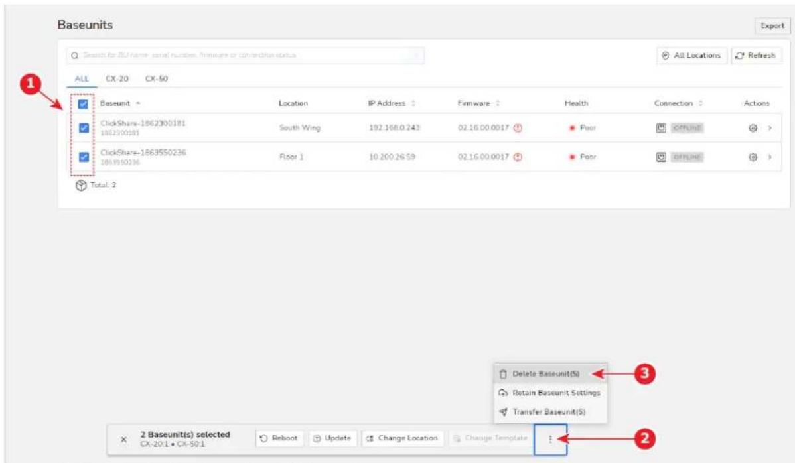Image resolution: width=795 pixels, height=463 pixels.
Task: Uncheck the ClickShare-1862300181 row checkbox
Action: 84,128
